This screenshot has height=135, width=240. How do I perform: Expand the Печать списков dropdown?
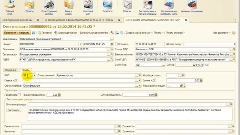point(175,33)
